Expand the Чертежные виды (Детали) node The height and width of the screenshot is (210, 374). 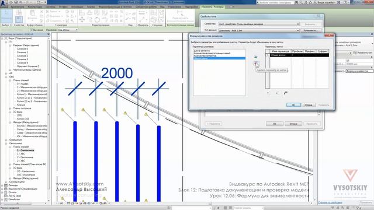click(x=10, y=70)
